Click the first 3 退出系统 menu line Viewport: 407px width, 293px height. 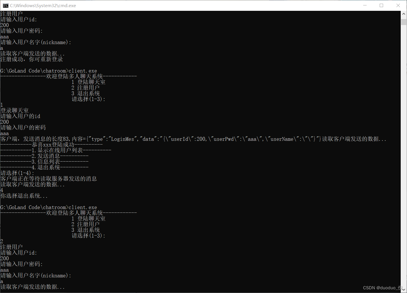[86, 93]
